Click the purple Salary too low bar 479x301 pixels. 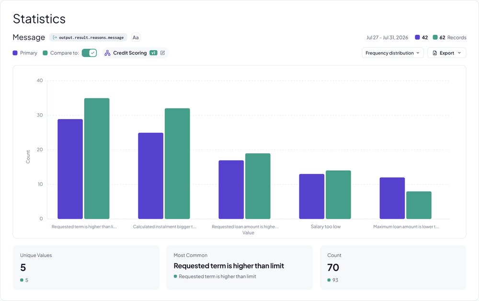click(x=312, y=196)
